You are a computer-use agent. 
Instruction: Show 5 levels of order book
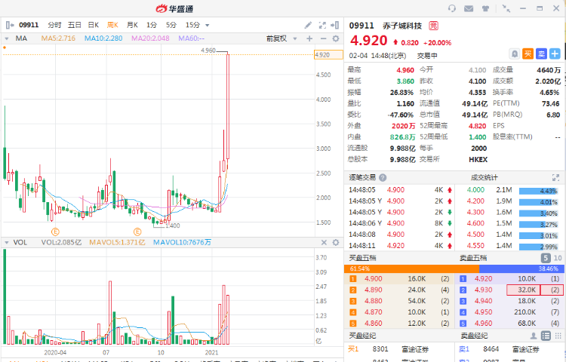pyautogui.click(x=546, y=258)
